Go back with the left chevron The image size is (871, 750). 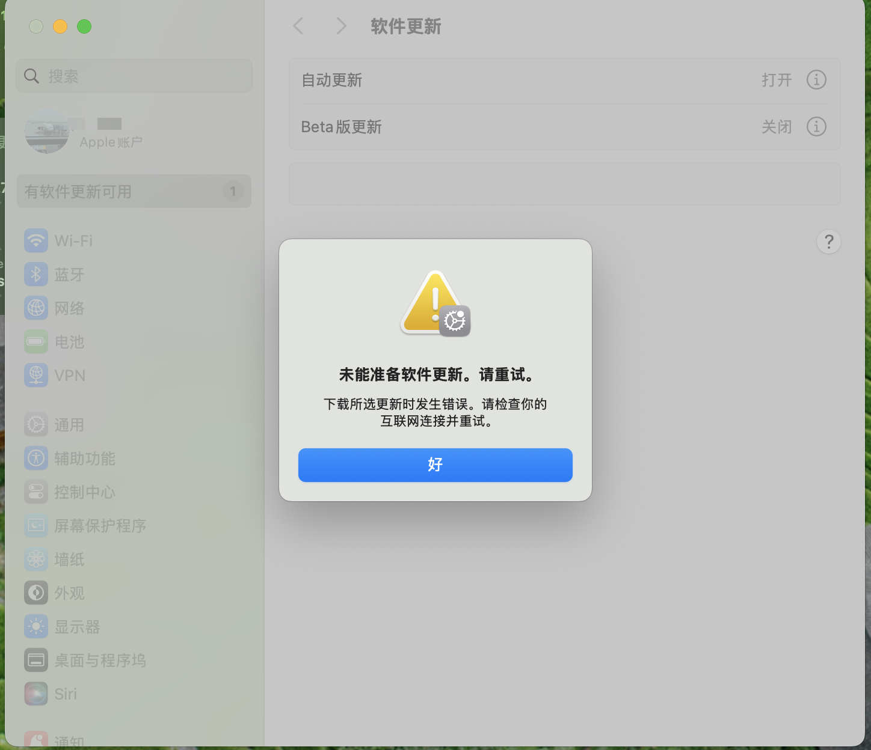(298, 26)
